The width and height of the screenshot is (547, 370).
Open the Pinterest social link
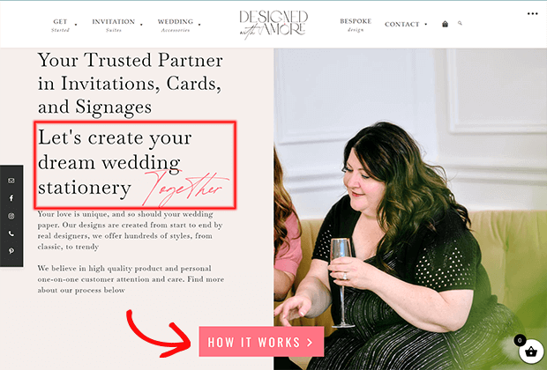11,251
